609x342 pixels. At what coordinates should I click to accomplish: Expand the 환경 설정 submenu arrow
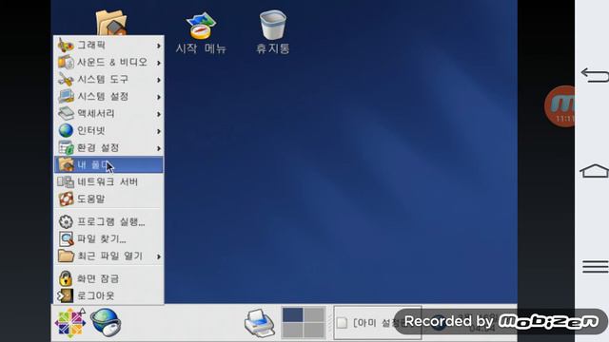click(x=159, y=148)
